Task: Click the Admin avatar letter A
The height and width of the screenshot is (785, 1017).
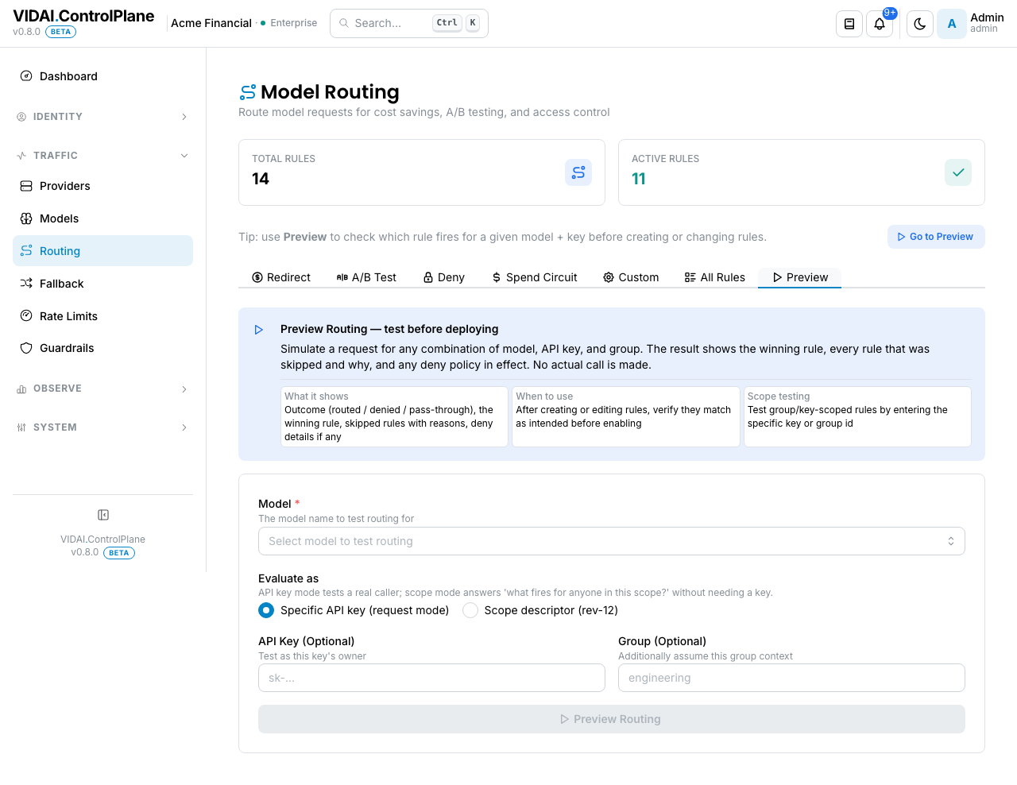Action: coord(952,24)
